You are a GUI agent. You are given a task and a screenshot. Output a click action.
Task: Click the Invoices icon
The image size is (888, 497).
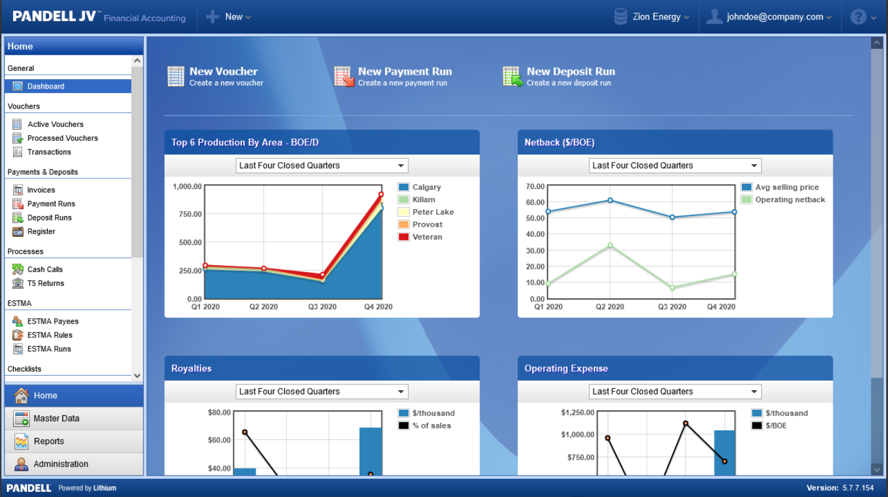click(18, 190)
